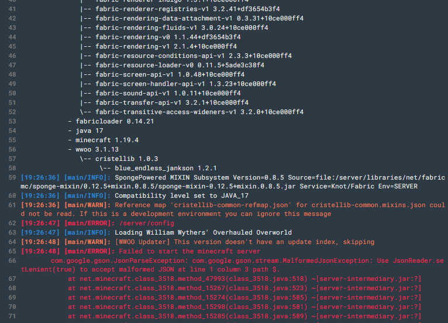This screenshot has height=323, width=448.
Task: Click the 'minecraft 1.19.4' version line
Action: point(107,140)
